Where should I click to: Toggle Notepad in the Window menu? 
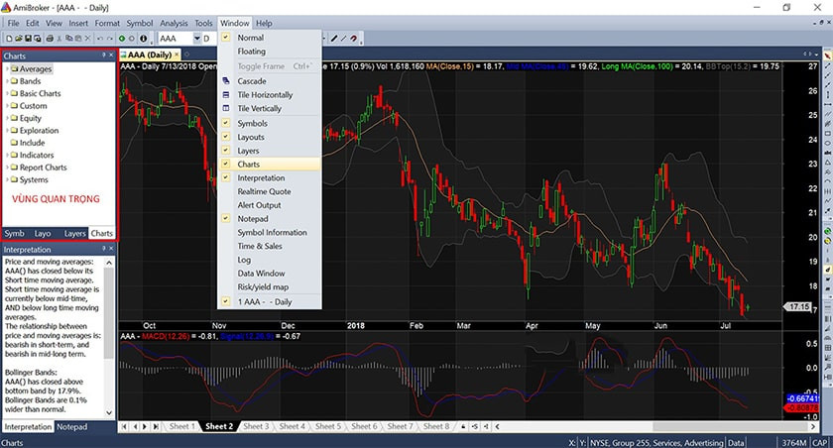[252, 218]
